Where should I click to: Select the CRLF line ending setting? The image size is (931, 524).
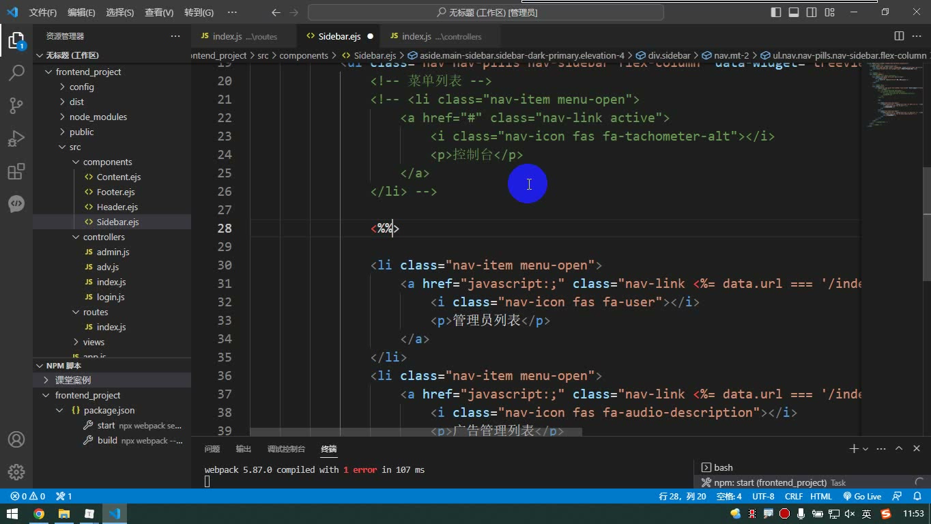pyautogui.click(x=794, y=496)
